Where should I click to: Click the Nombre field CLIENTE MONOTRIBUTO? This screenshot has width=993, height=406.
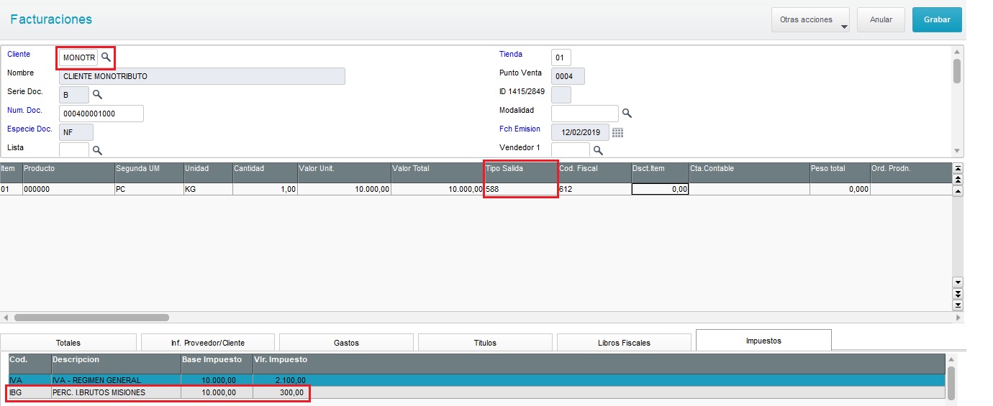(202, 76)
